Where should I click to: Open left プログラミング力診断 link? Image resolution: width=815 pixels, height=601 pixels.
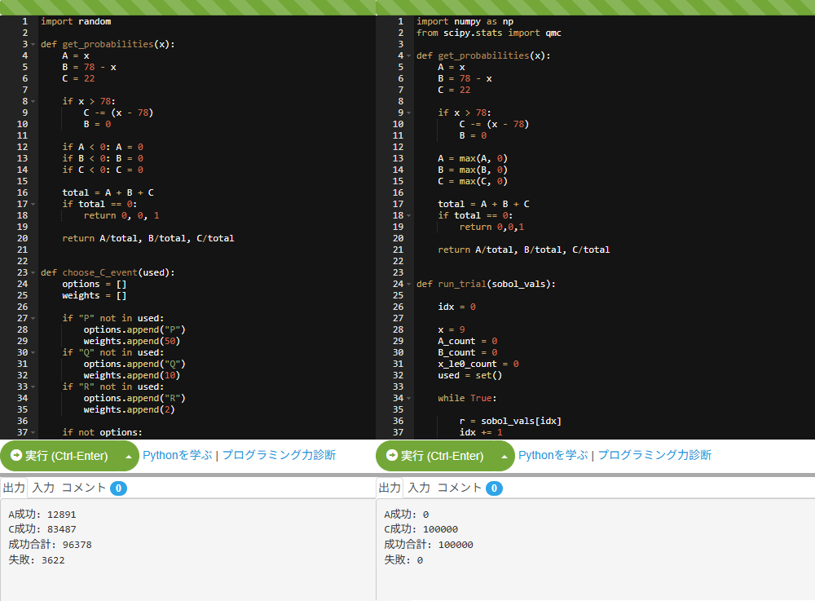click(x=279, y=455)
